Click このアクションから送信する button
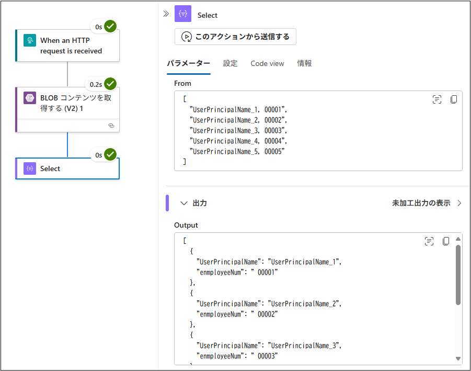The width and height of the screenshot is (471, 371). [x=235, y=37]
